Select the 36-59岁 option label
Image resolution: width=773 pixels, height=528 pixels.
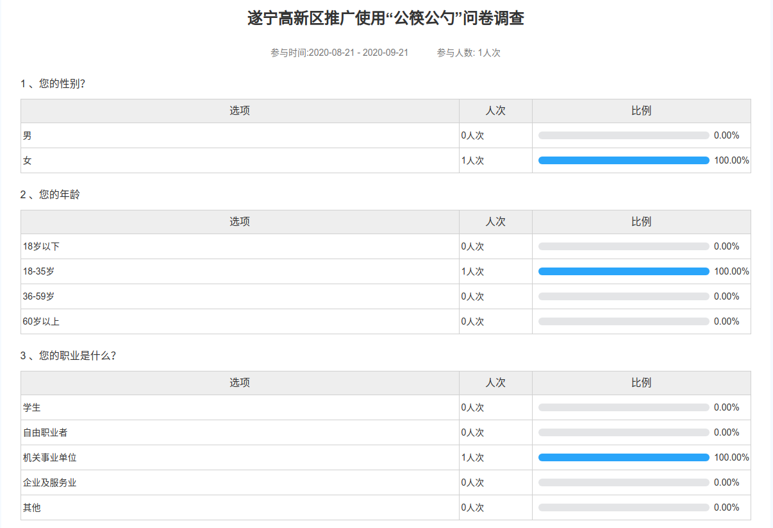(x=38, y=296)
